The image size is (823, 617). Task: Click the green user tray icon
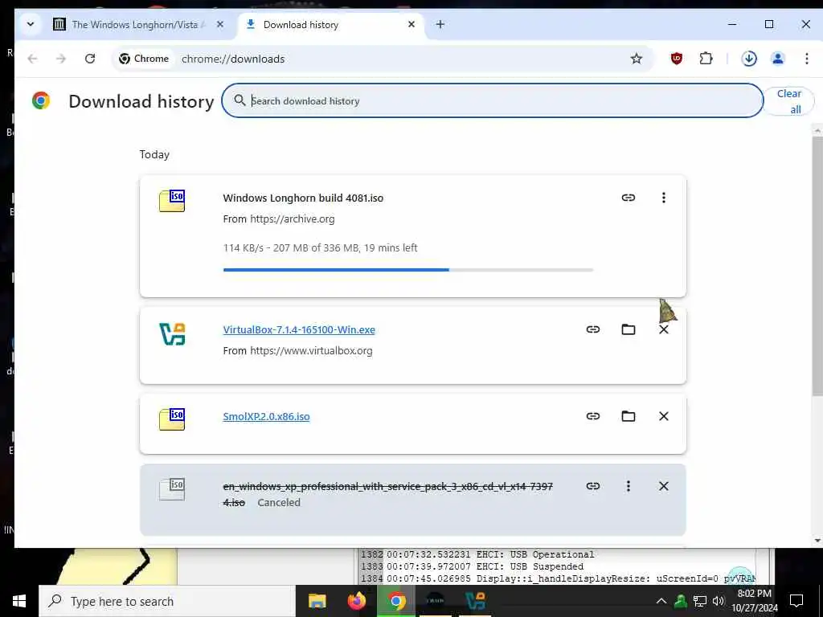point(681,601)
